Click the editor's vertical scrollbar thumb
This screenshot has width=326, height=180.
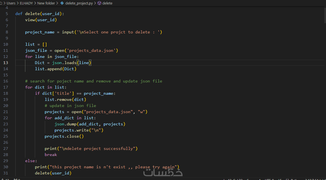coord(324,13)
